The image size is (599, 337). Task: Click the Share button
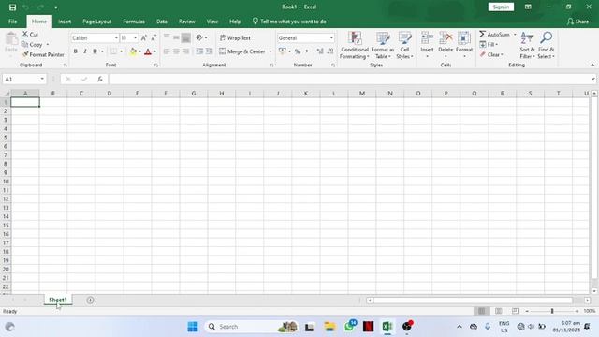577,22
